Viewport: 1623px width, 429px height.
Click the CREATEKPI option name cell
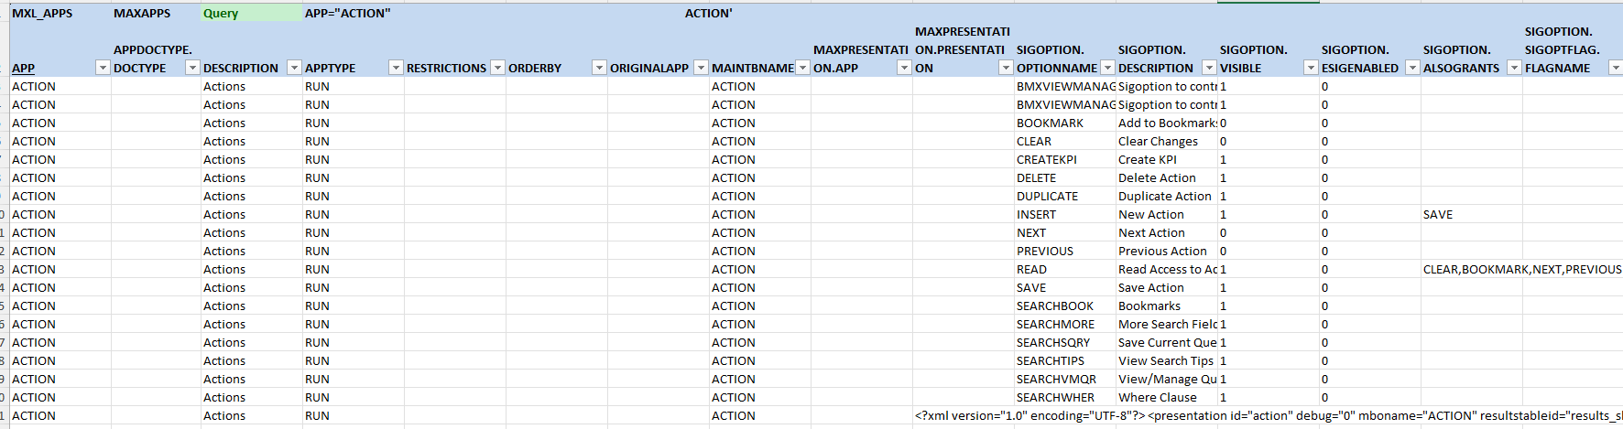1047,159
